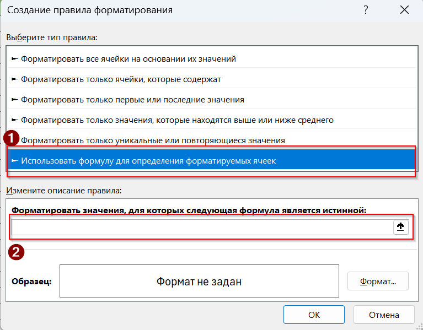The height and width of the screenshot is (330, 423).
Task: Close the formatting rule dialog
Action: [404, 10]
